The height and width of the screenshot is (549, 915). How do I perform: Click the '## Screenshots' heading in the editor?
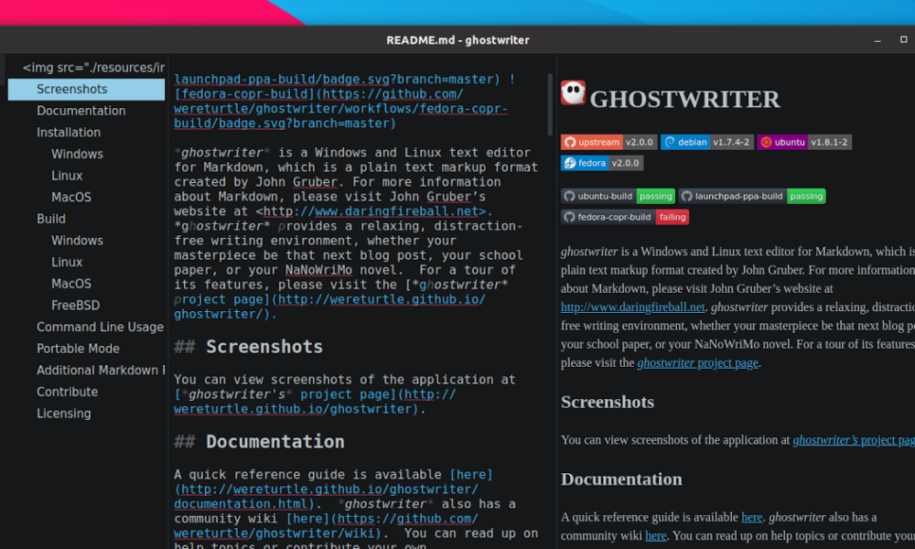point(248,347)
